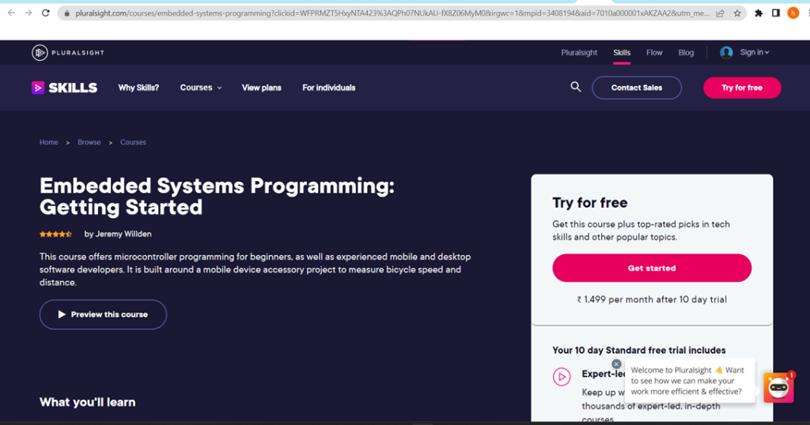Go to the Courses breadcrumb link

(133, 142)
